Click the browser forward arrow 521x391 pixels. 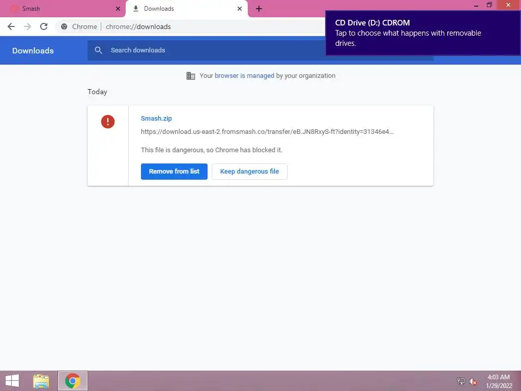pos(27,26)
